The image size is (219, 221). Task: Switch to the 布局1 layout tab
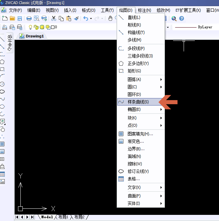tap(63, 217)
